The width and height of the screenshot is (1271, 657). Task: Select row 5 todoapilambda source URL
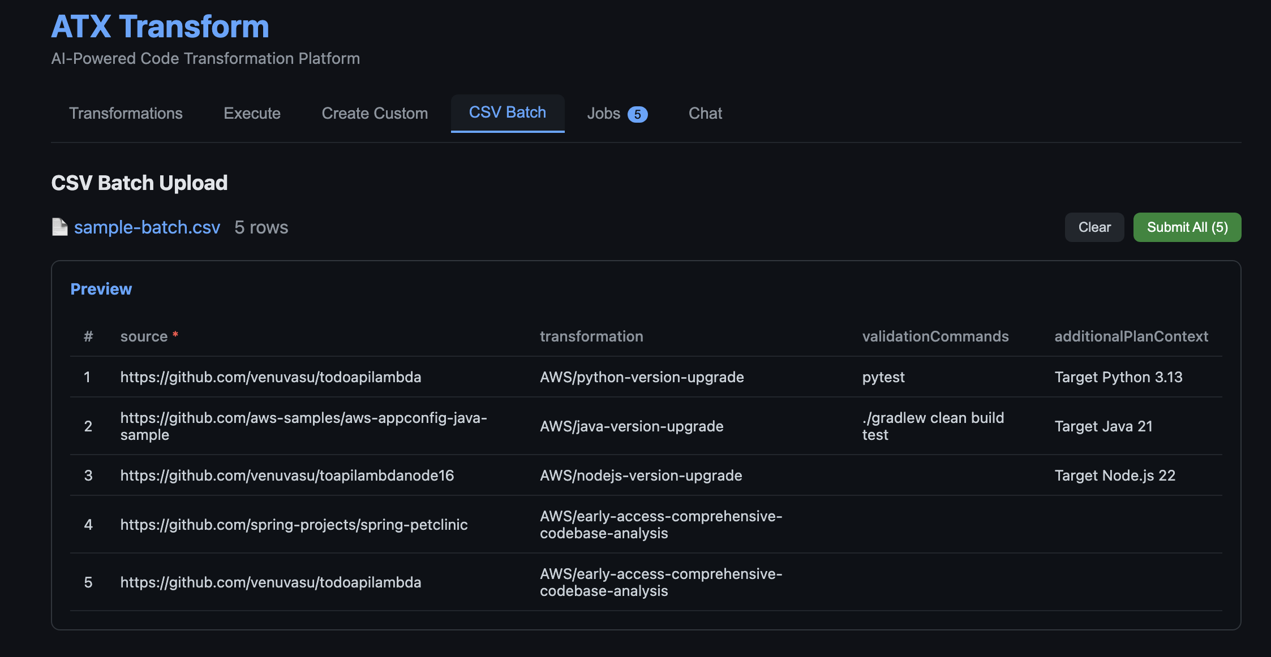point(270,582)
